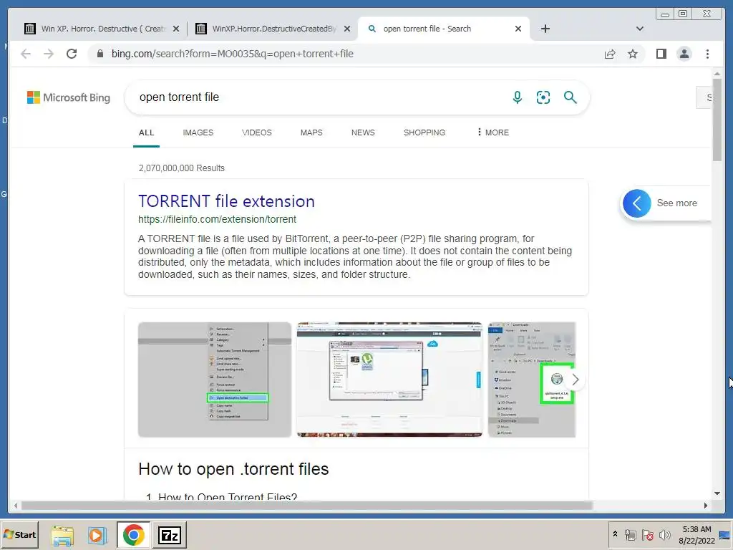Click Show desktop button beside the clock

726,535
